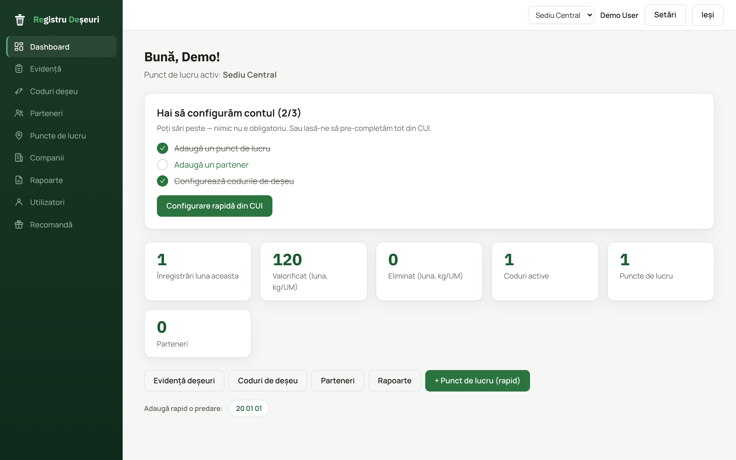Open the Puncte de lucru stat card
The image size is (736, 460).
661,271
